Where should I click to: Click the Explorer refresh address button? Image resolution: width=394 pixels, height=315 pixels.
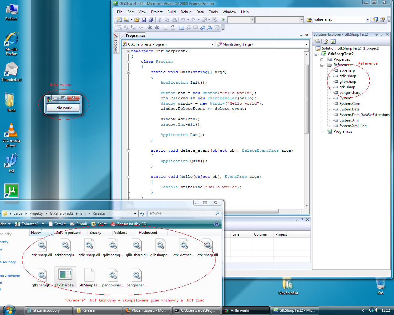click(x=142, y=213)
